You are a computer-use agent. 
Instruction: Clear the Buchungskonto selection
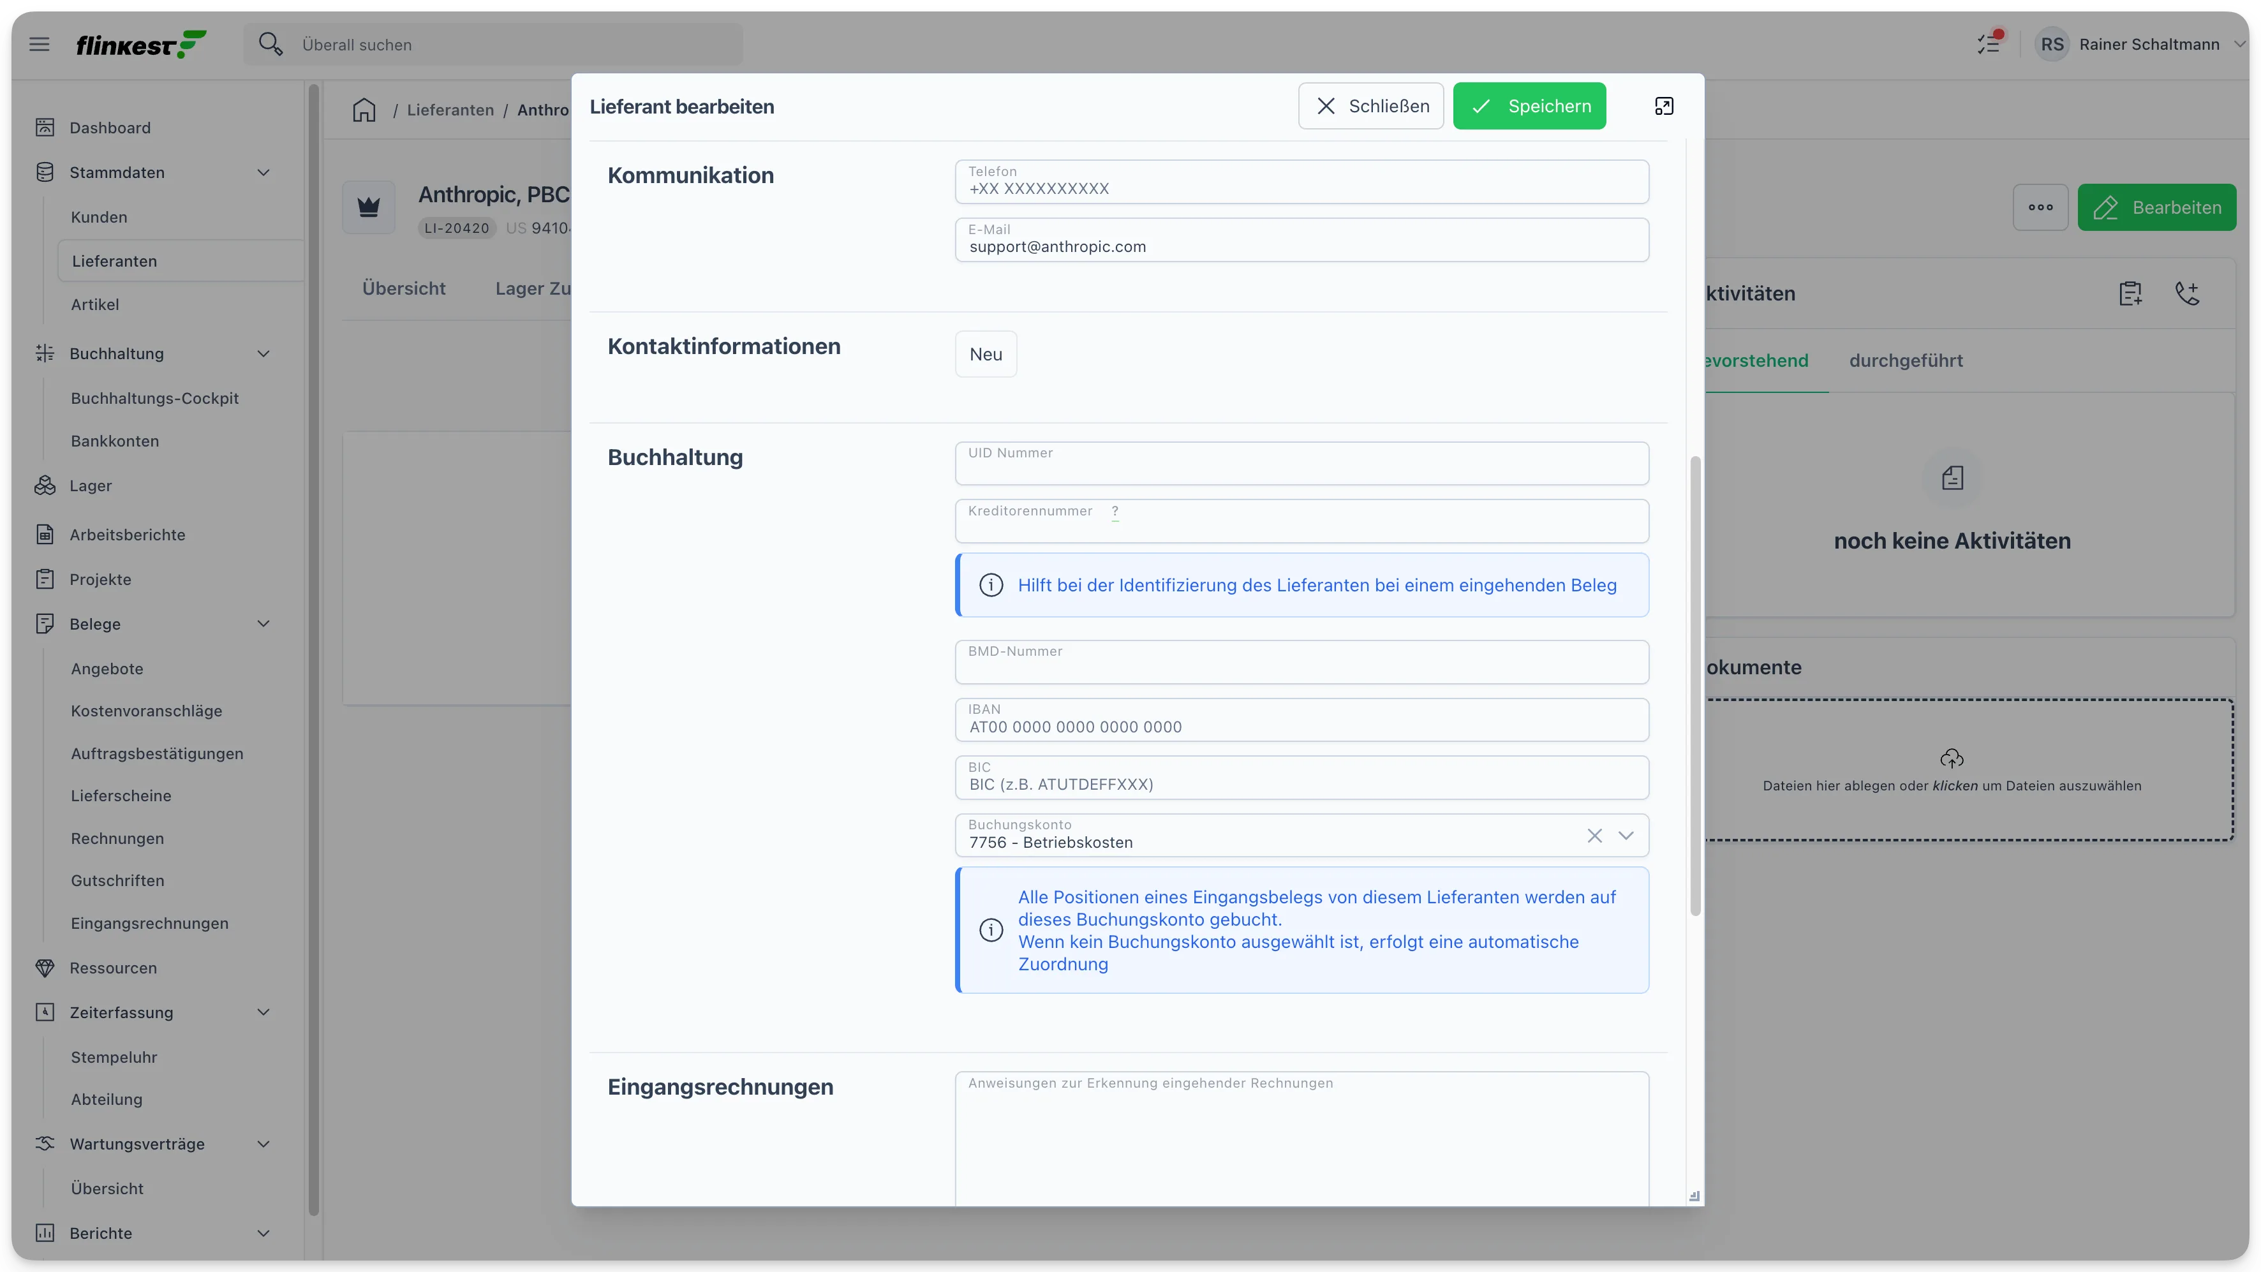click(1594, 836)
